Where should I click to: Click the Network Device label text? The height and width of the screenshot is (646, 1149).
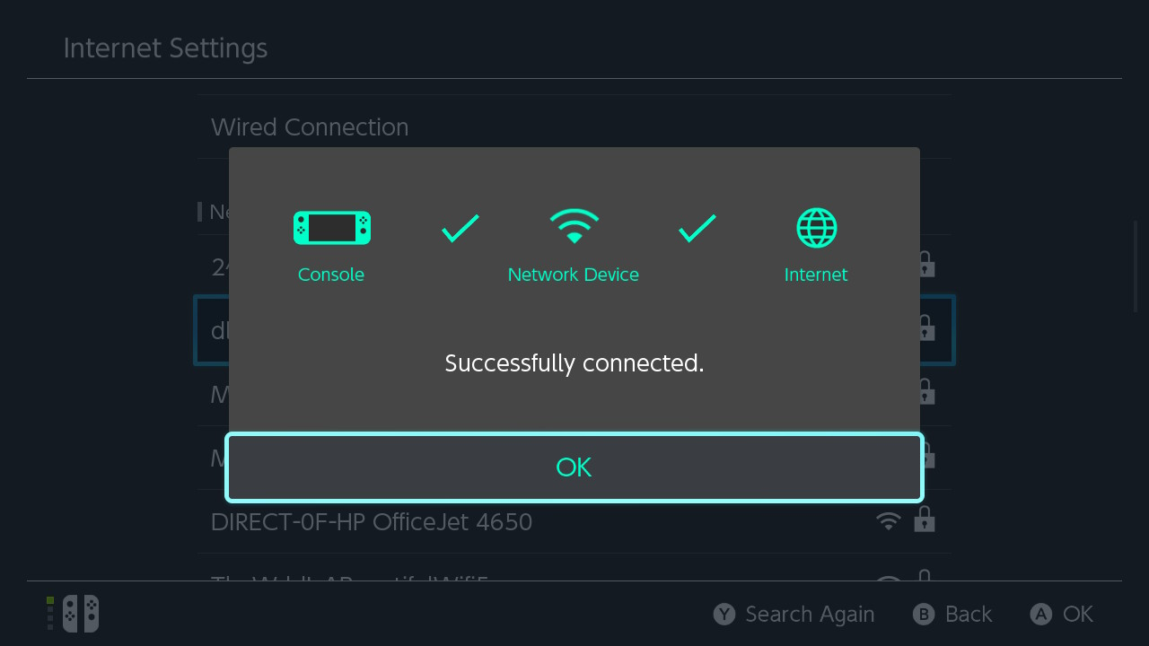click(574, 275)
